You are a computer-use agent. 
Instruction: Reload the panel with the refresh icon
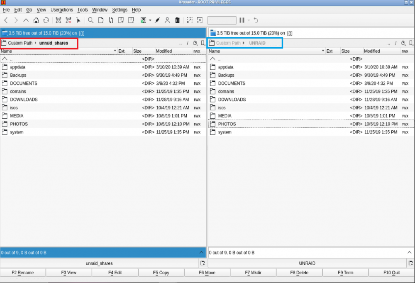pyautogui.click(x=46, y=20)
